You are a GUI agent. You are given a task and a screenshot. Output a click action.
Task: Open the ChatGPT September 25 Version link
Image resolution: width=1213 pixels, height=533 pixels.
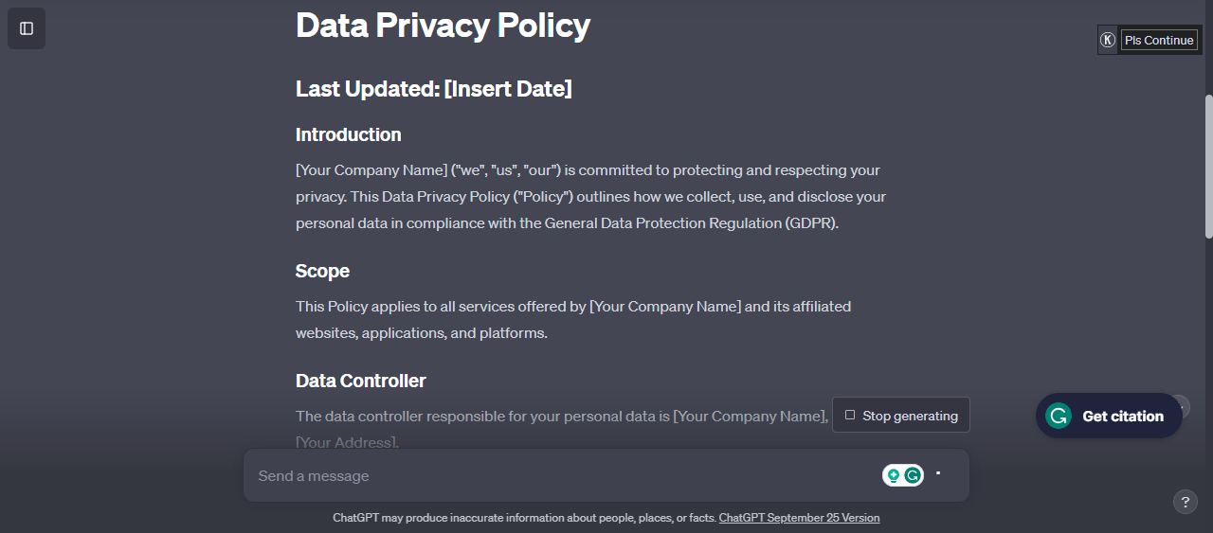(x=799, y=518)
